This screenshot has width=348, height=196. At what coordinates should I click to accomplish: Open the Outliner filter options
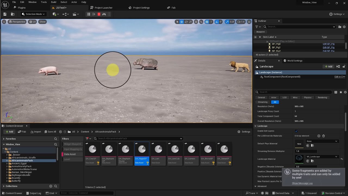tap(258, 27)
